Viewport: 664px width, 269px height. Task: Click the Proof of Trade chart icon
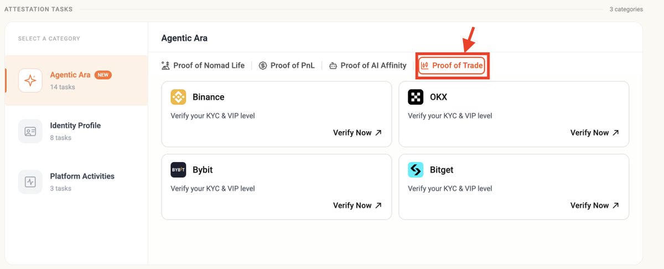425,65
